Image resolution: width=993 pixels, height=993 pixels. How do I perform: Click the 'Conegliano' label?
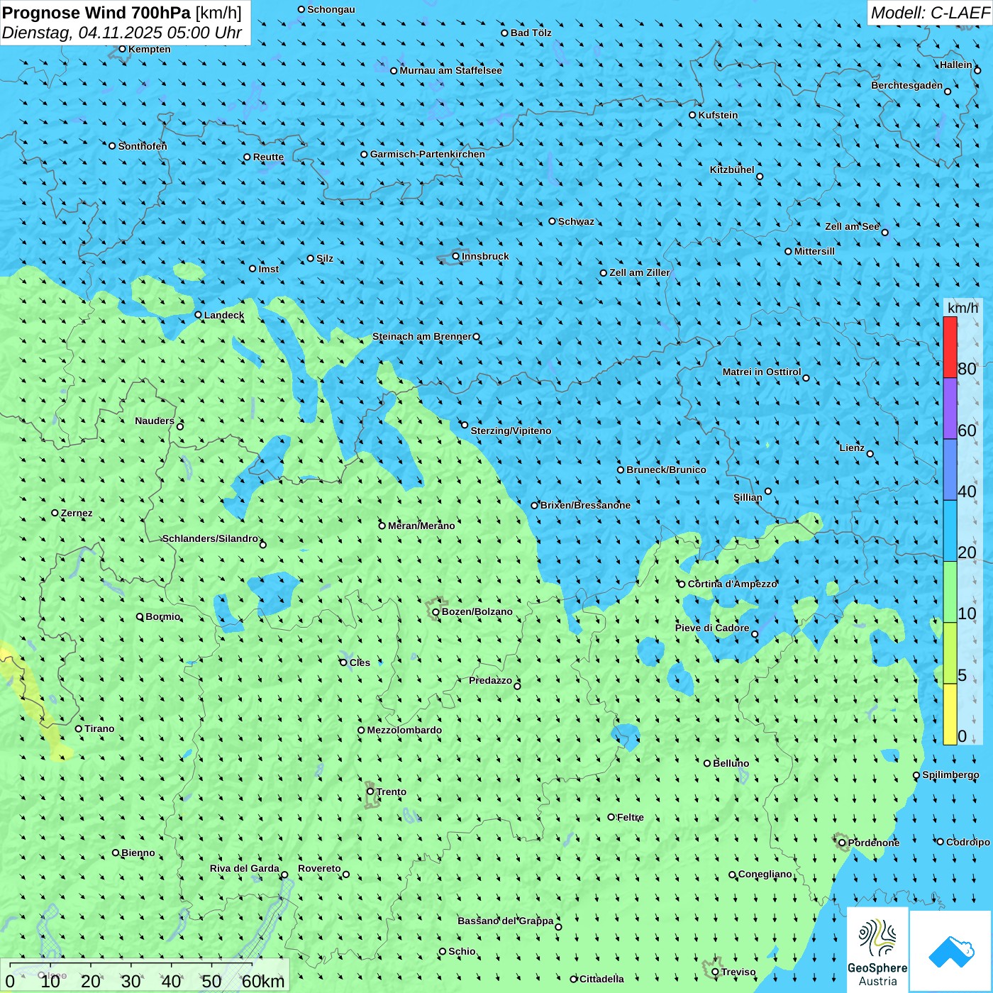tap(765, 874)
